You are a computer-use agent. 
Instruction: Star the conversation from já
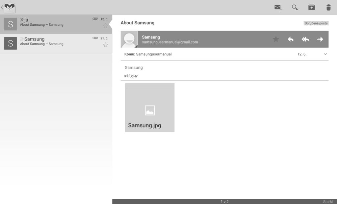(105, 26)
